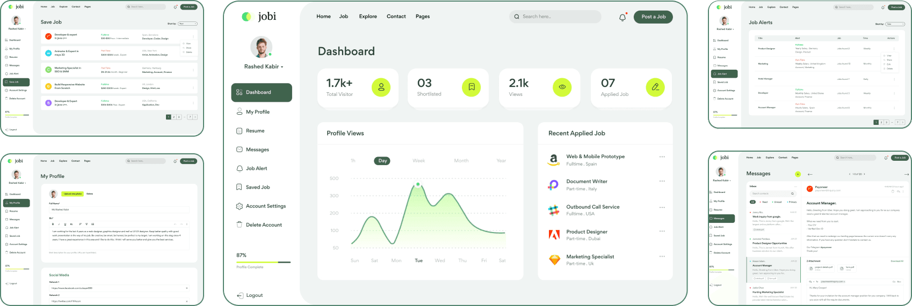
Task: Open Product Designer Opportunities message in the inbox
Action: [770, 243]
